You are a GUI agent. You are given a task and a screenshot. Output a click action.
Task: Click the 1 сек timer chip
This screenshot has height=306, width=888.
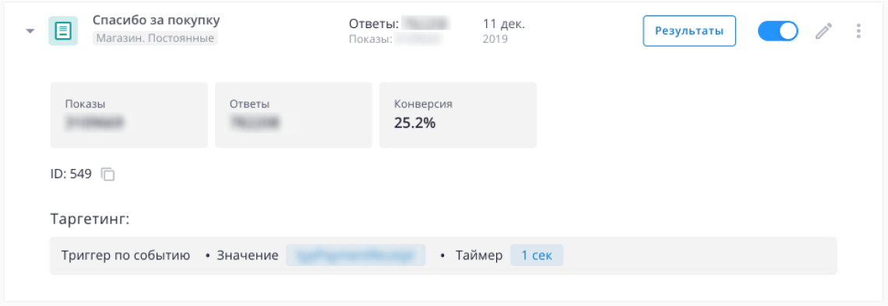(x=537, y=255)
